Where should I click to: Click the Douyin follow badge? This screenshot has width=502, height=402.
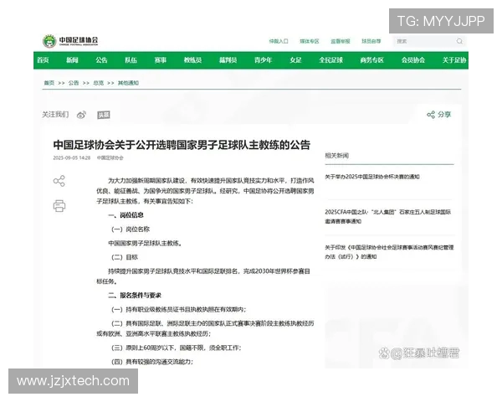tap(103, 115)
